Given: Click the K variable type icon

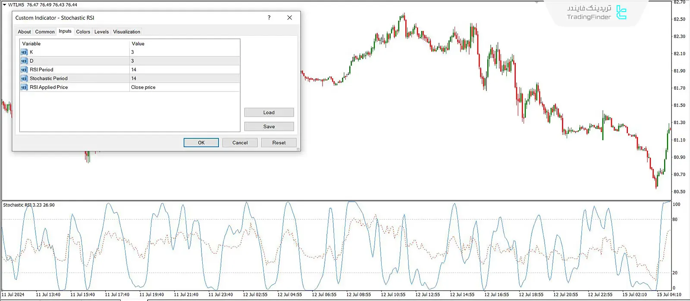Looking at the screenshot, I should point(24,52).
